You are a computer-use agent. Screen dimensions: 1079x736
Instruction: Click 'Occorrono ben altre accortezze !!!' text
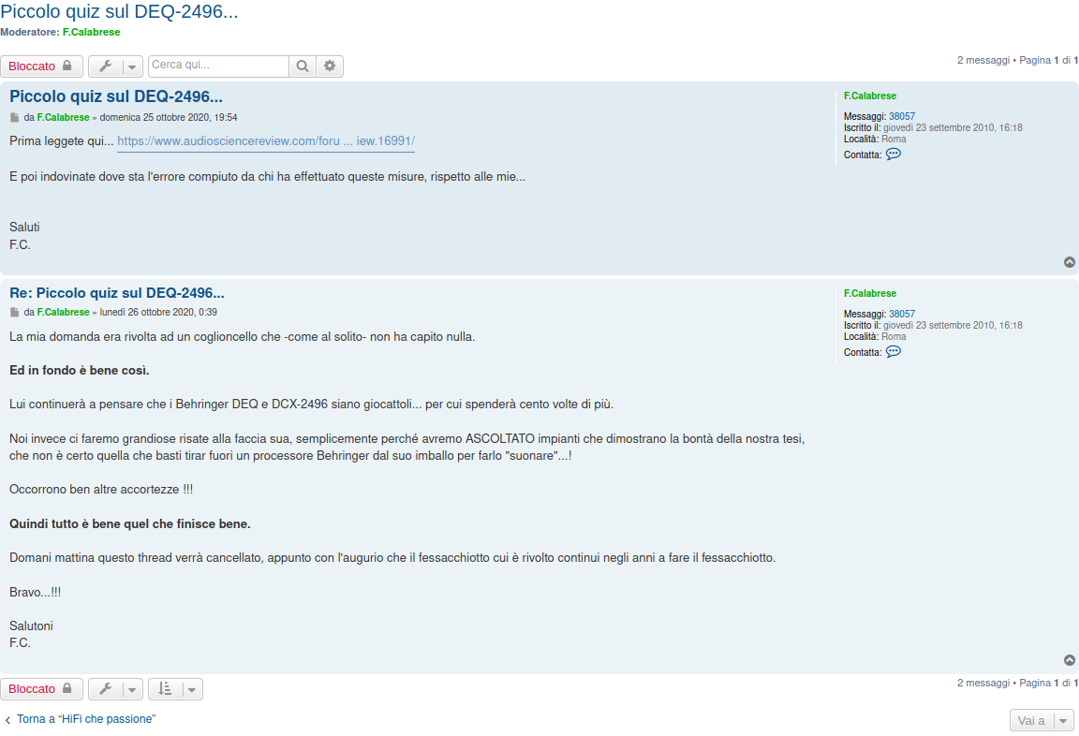[101, 490]
